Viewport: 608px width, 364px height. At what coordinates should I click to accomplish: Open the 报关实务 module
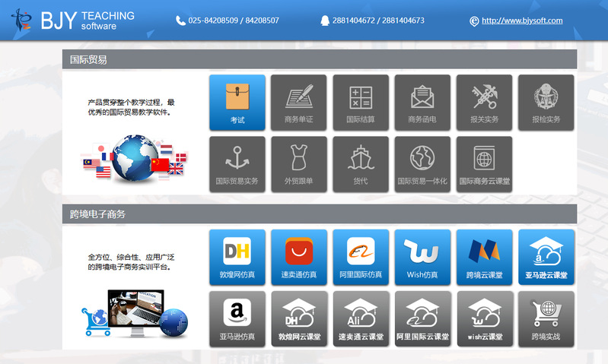[484, 102]
